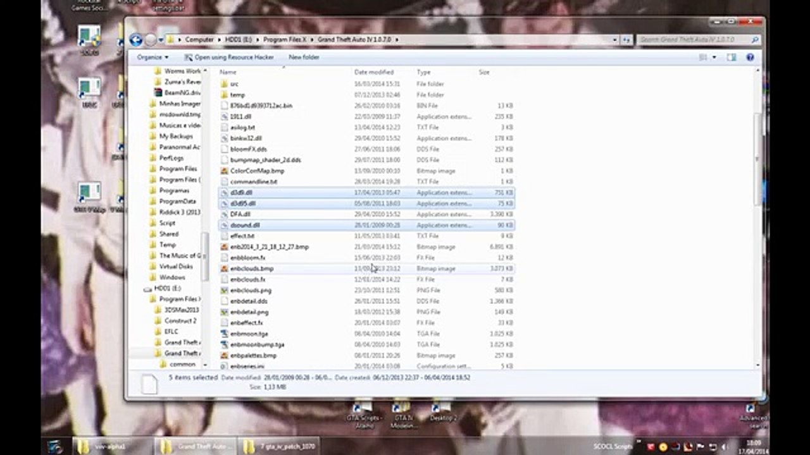The height and width of the screenshot is (455, 810).
Task: Open the recent pages dropdown arrow
Action: click(x=161, y=40)
